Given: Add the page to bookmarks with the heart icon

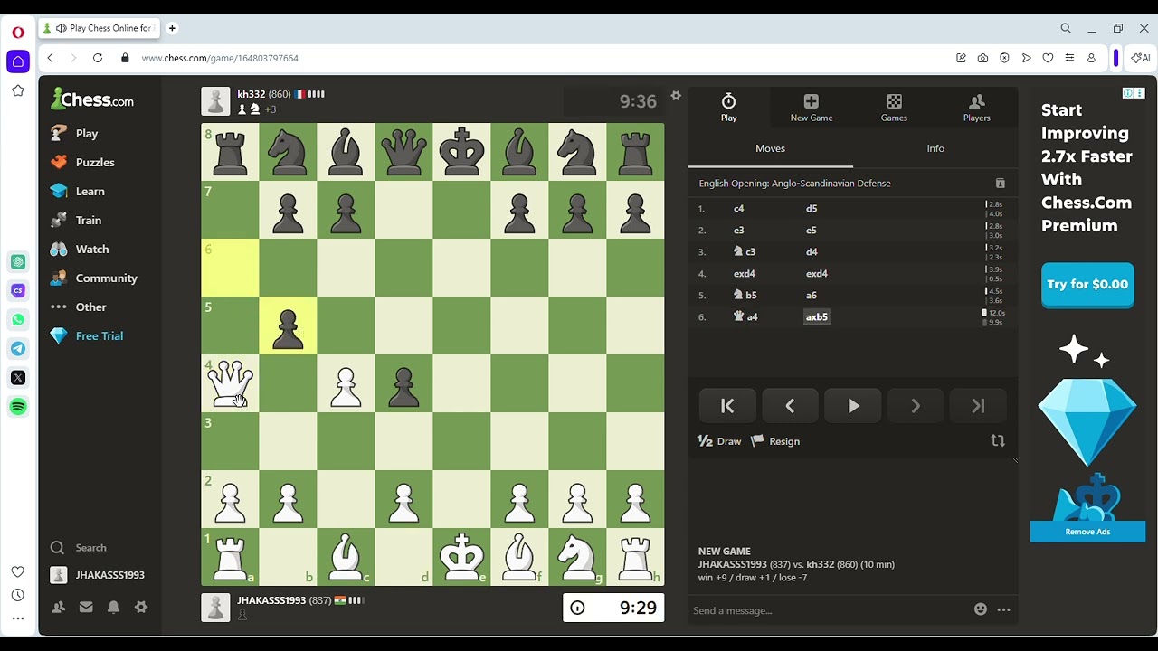Looking at the screenshot, I should click(1048, 58).
